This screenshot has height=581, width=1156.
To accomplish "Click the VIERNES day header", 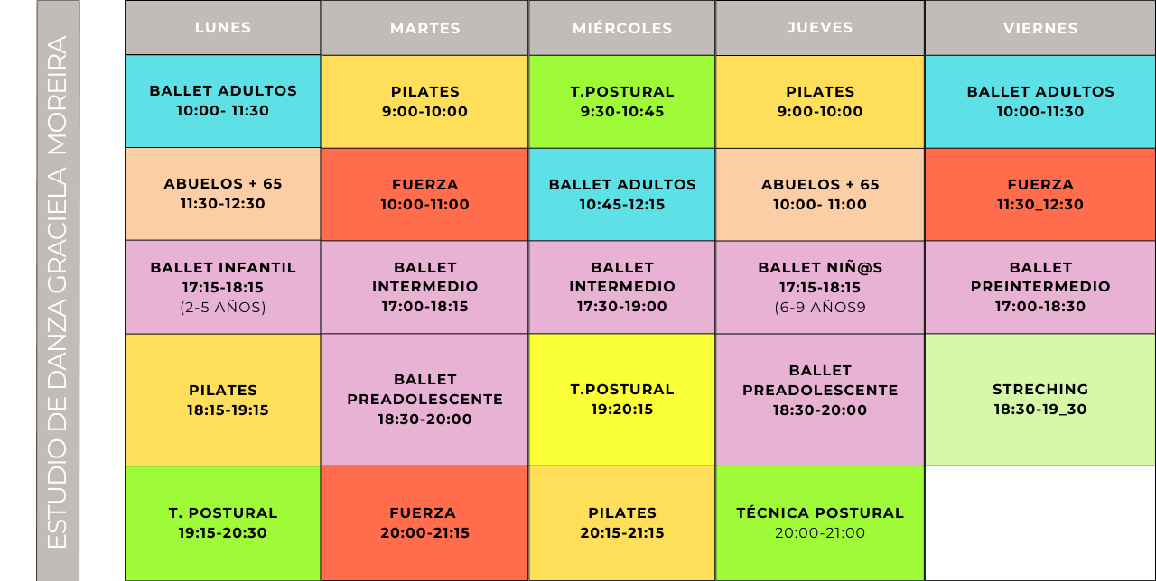I will pyautogui.click(x=1040, y=28).
